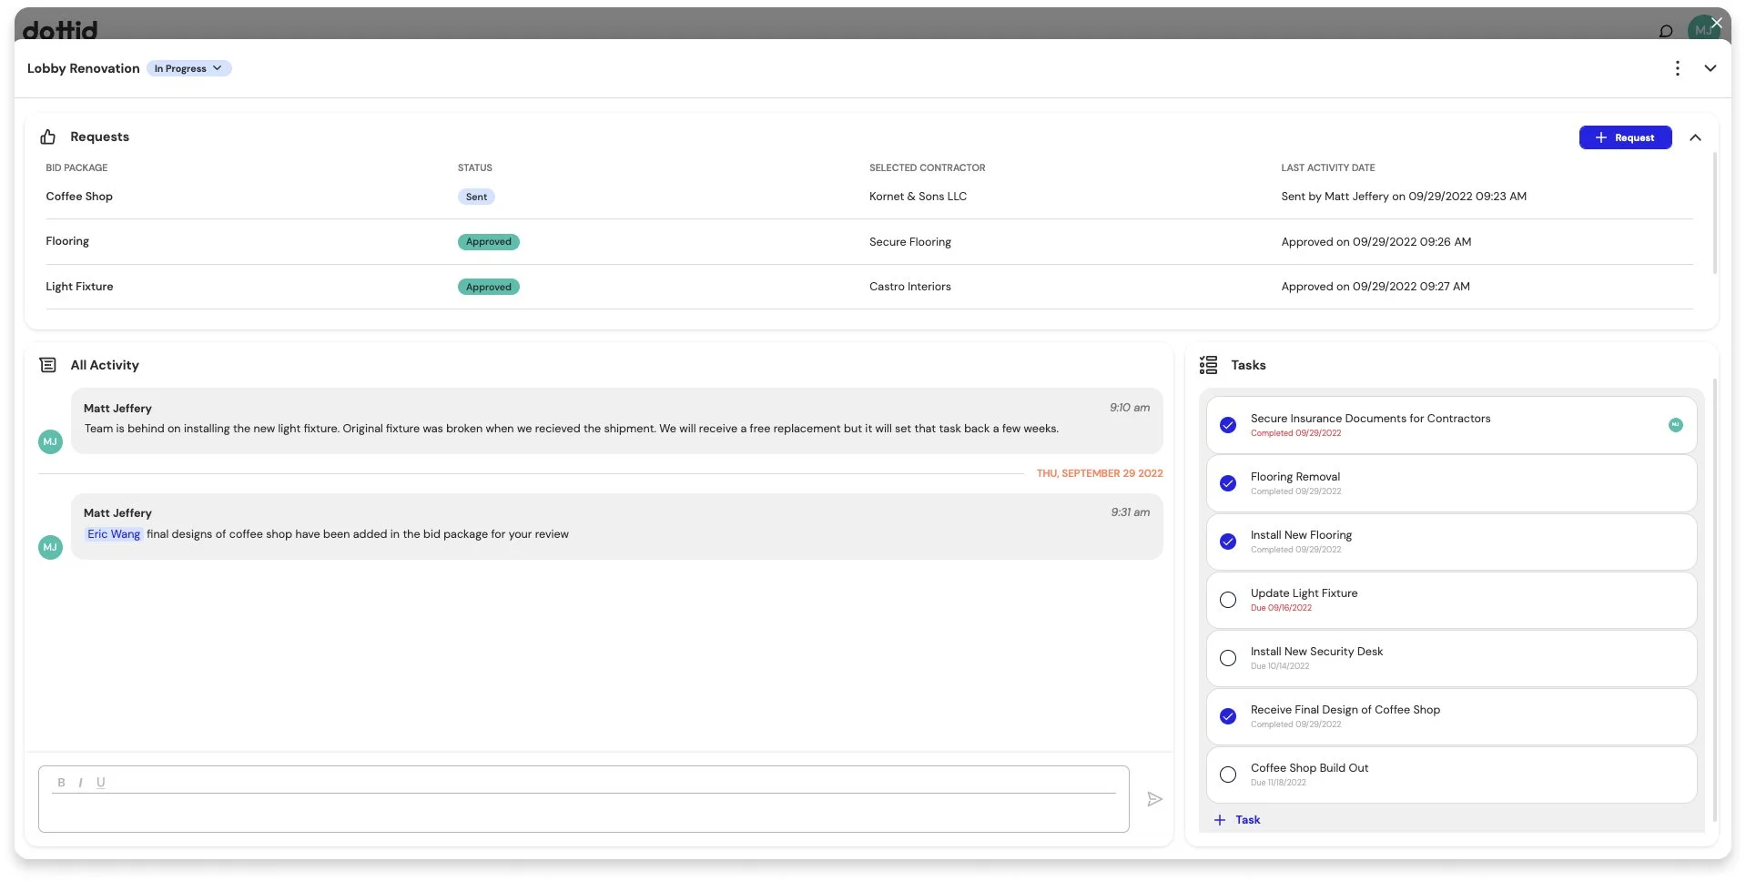The image size is (1746, 881).
Task: Send the activity message with arrow icon
Action: tap(1154, 799)
